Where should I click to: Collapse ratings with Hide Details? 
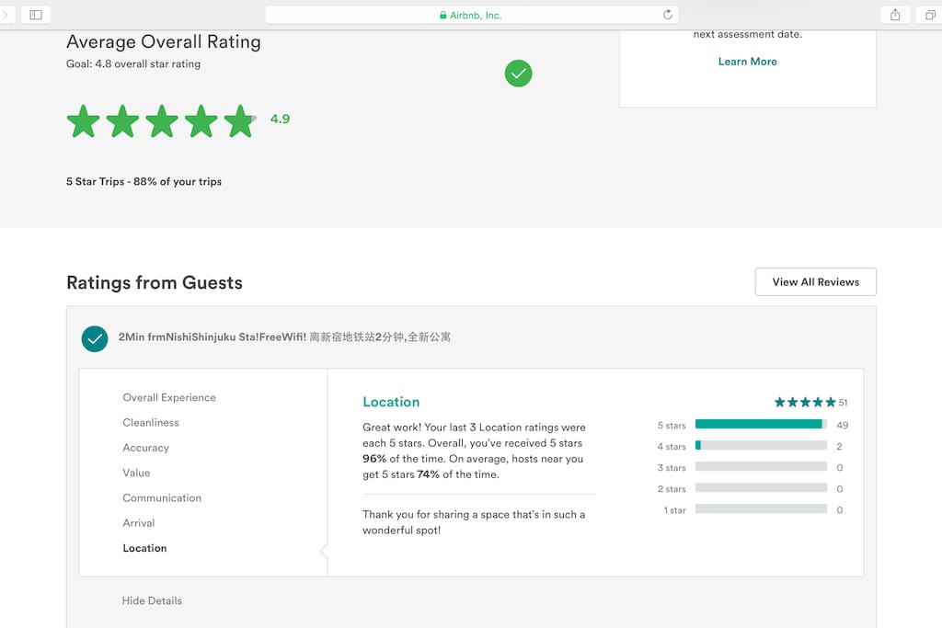(x=152, y=600)
